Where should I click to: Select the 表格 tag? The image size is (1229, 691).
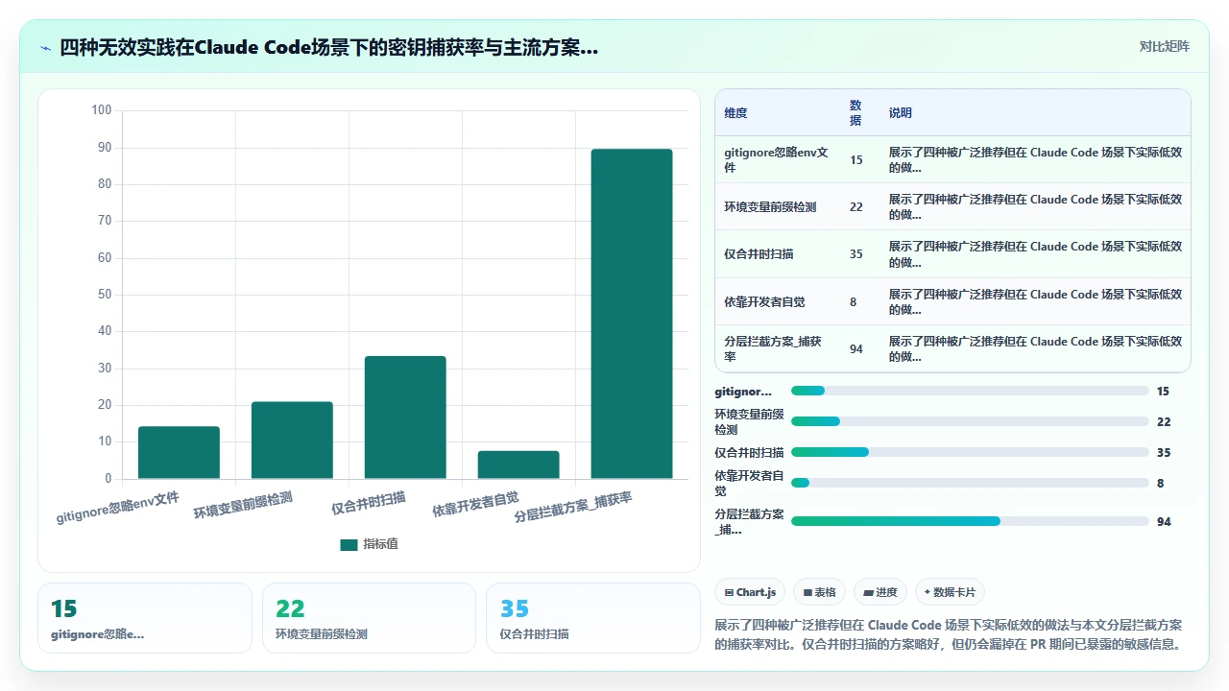click(820, 592)
